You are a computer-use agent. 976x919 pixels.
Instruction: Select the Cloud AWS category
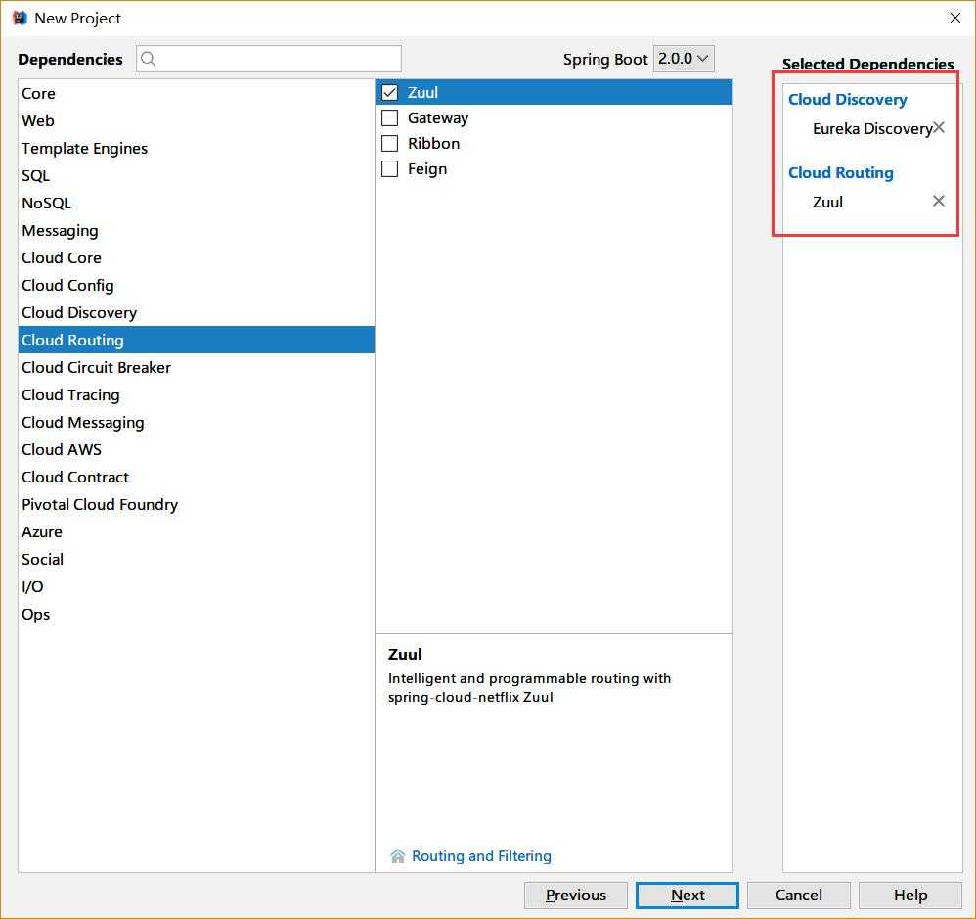point(196,450)
